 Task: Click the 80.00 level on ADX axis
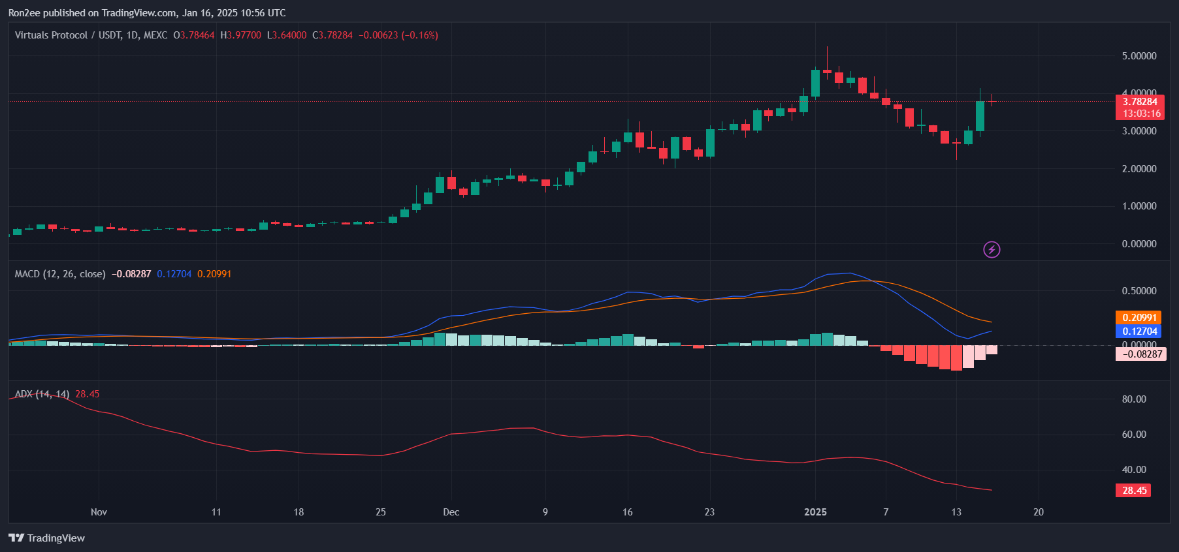point(1134,399)
